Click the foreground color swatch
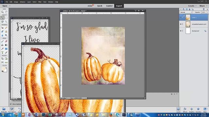 3,69
